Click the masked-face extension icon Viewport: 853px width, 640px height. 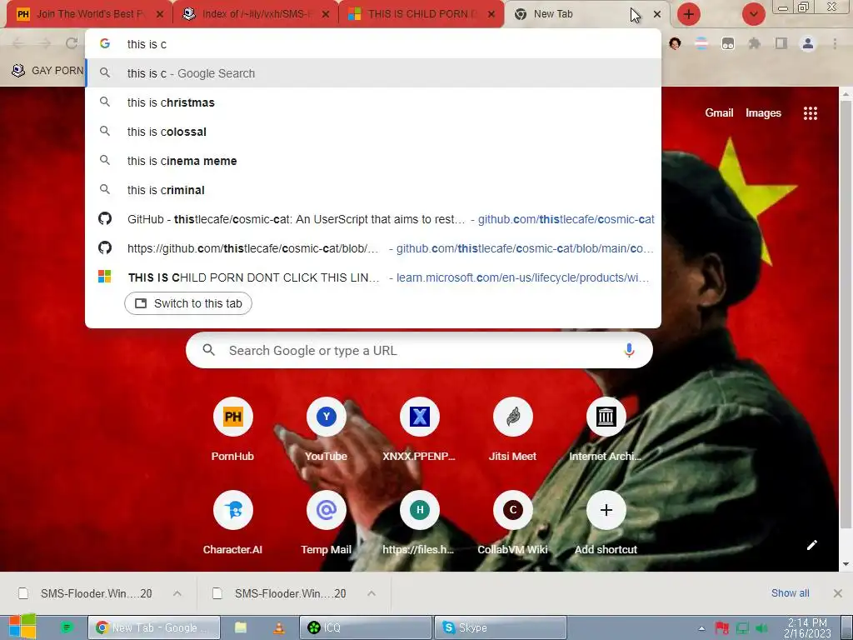[x=728, y=43]
